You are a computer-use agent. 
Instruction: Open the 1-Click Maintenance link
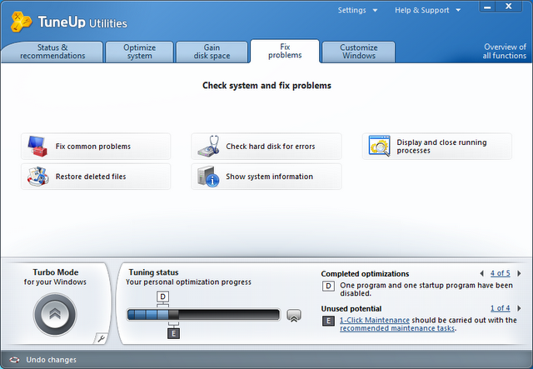pyautogui.click(x=375, y=320)
